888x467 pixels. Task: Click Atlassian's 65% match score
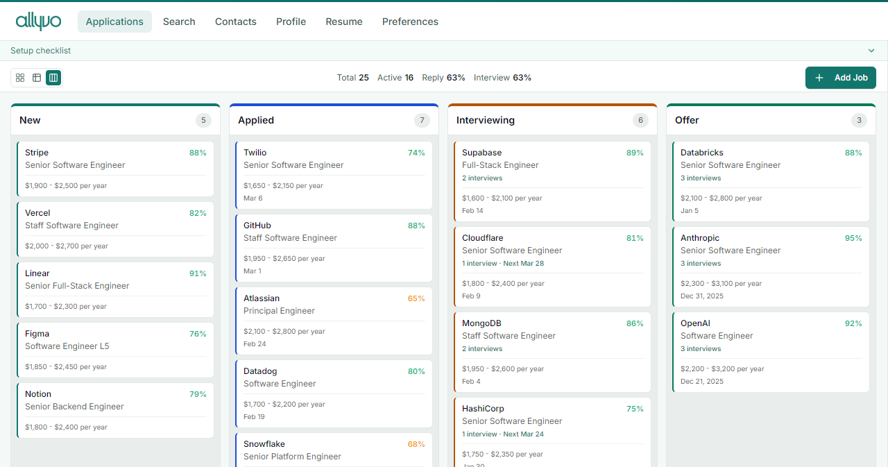(416, 298)
